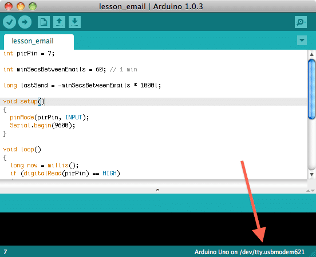316x257 pixels.
Task: Place cursor on the 'void loop()' line
Action: coord(22,150)
